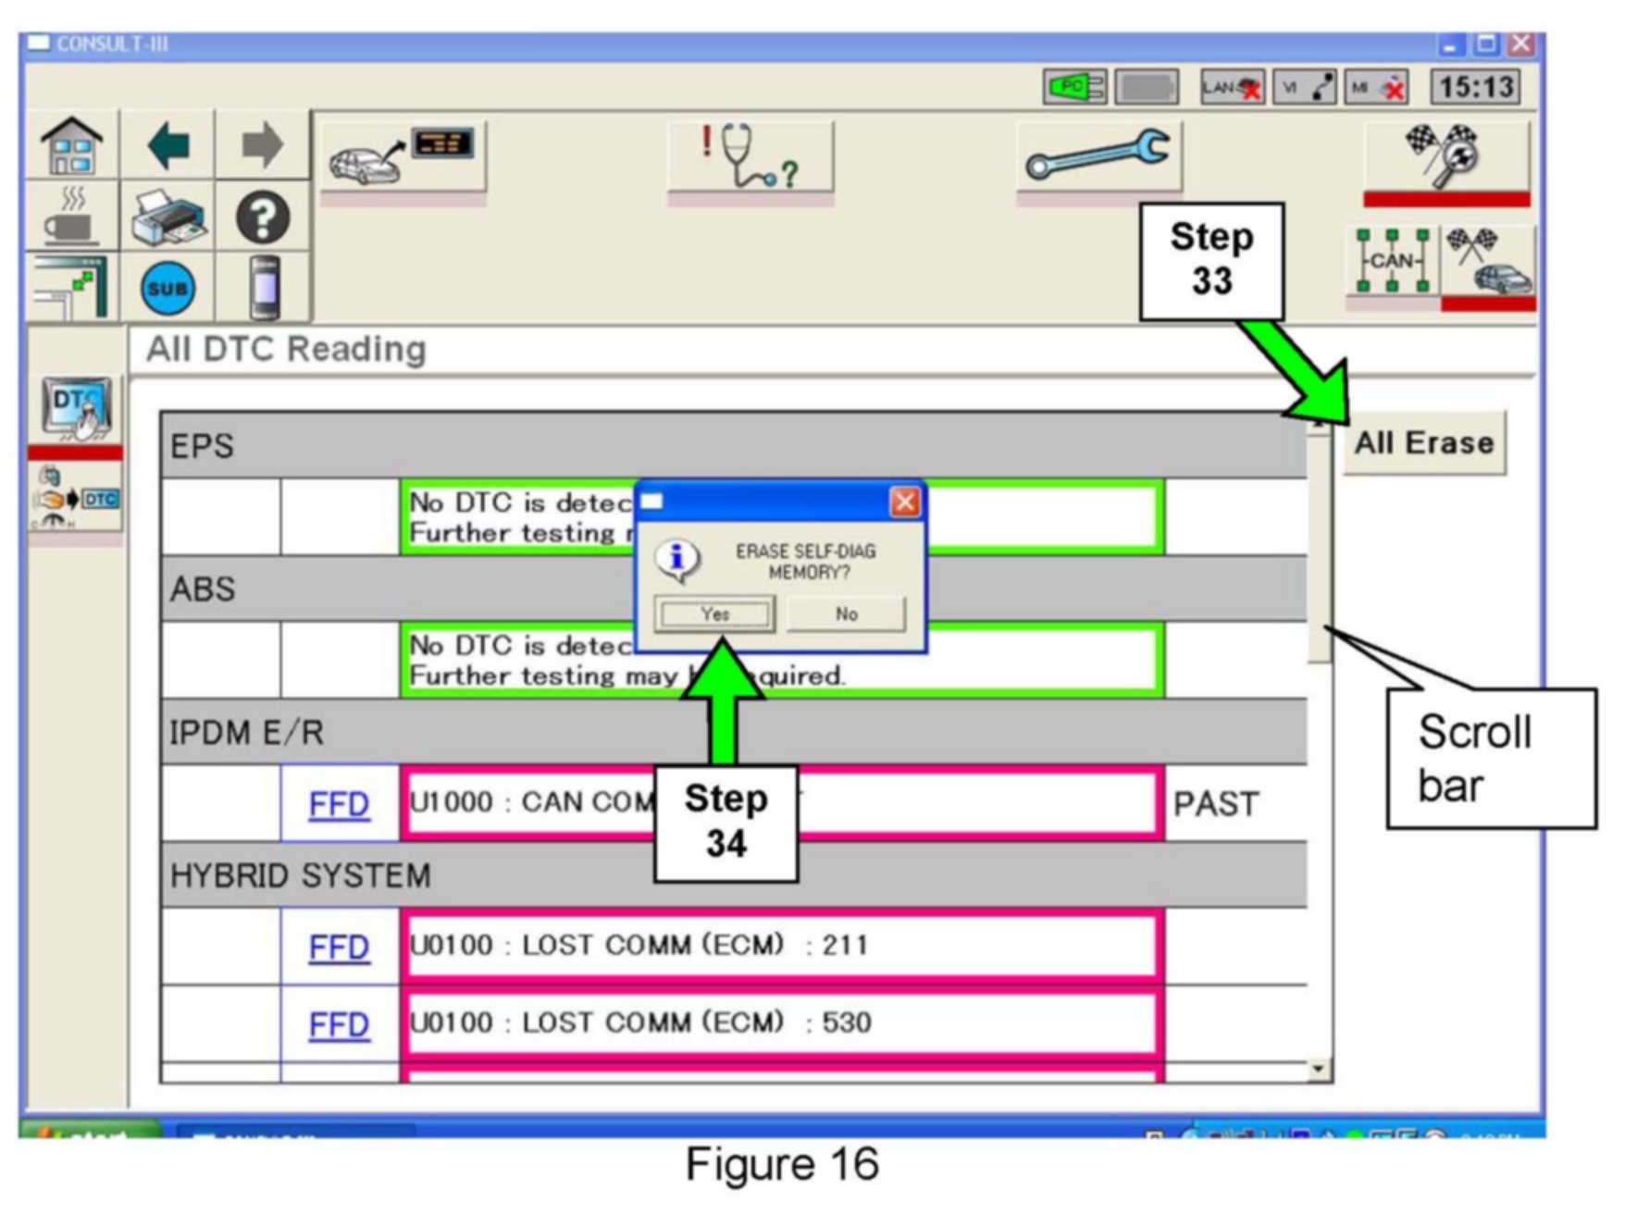Open FFD link for U0100 code 211

tap(339, 948)
